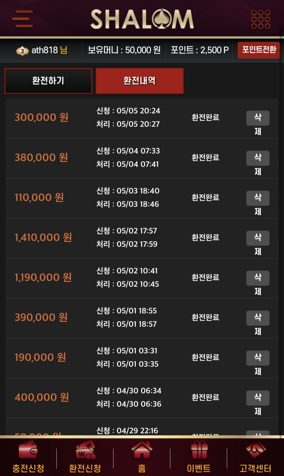Open 이벤트 gift box icon
284x476 pixels.
[199, 449]
